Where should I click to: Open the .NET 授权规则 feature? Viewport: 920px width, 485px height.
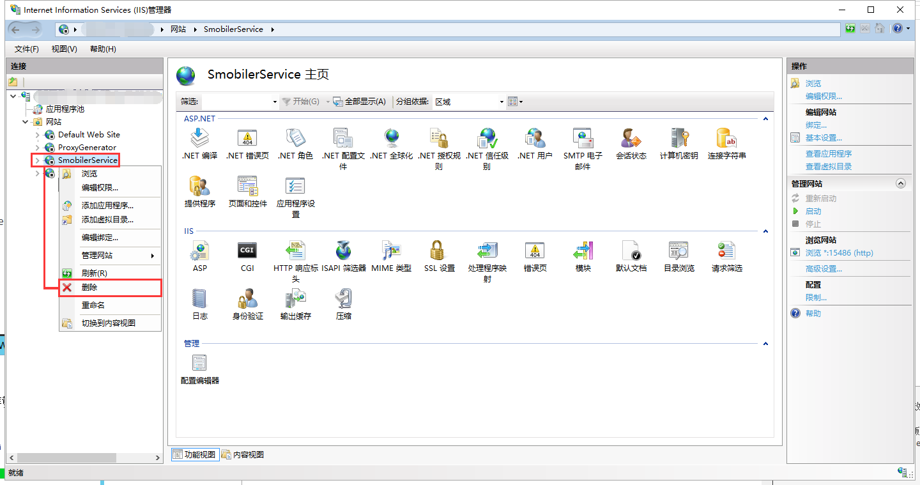[x=439, y=148]
